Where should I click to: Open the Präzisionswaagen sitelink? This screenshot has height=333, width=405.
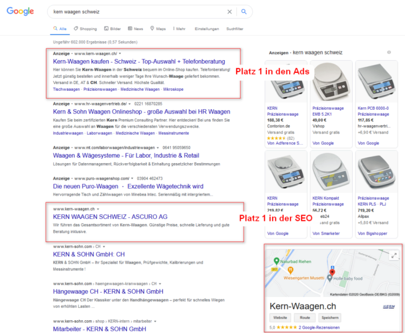pos(100,89)
